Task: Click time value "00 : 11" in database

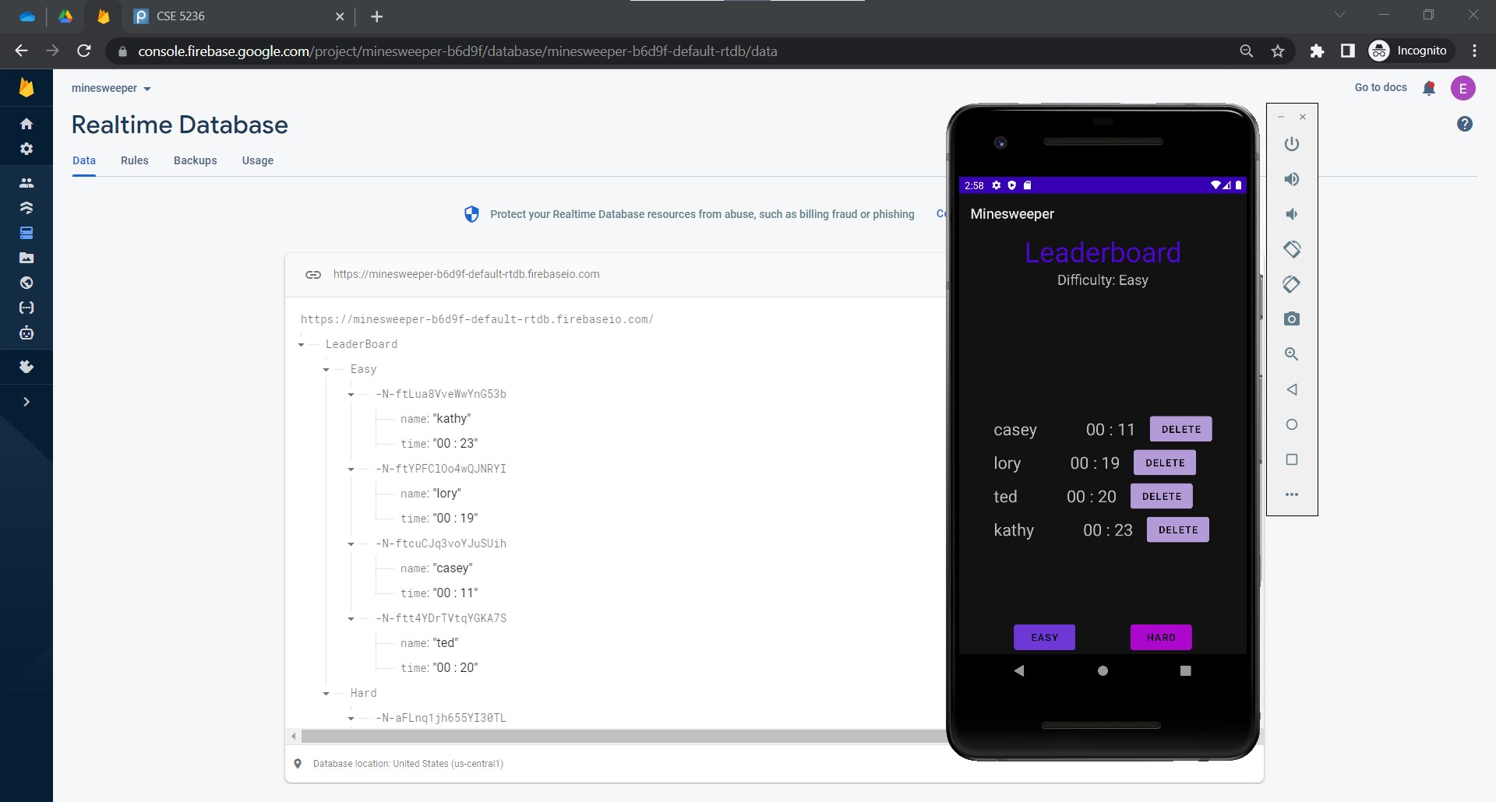Action: (455, 593)
